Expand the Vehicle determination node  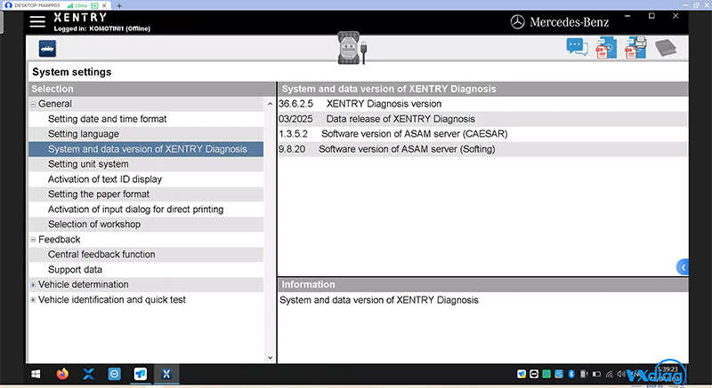click(x=33, y=285)
